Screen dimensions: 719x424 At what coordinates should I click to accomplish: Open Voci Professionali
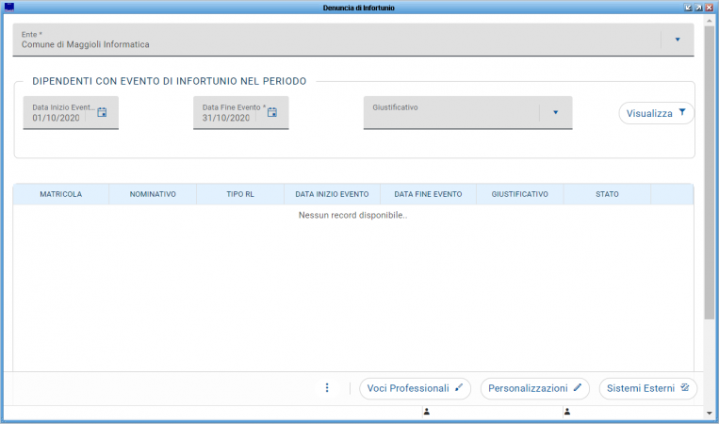[415, 389]
